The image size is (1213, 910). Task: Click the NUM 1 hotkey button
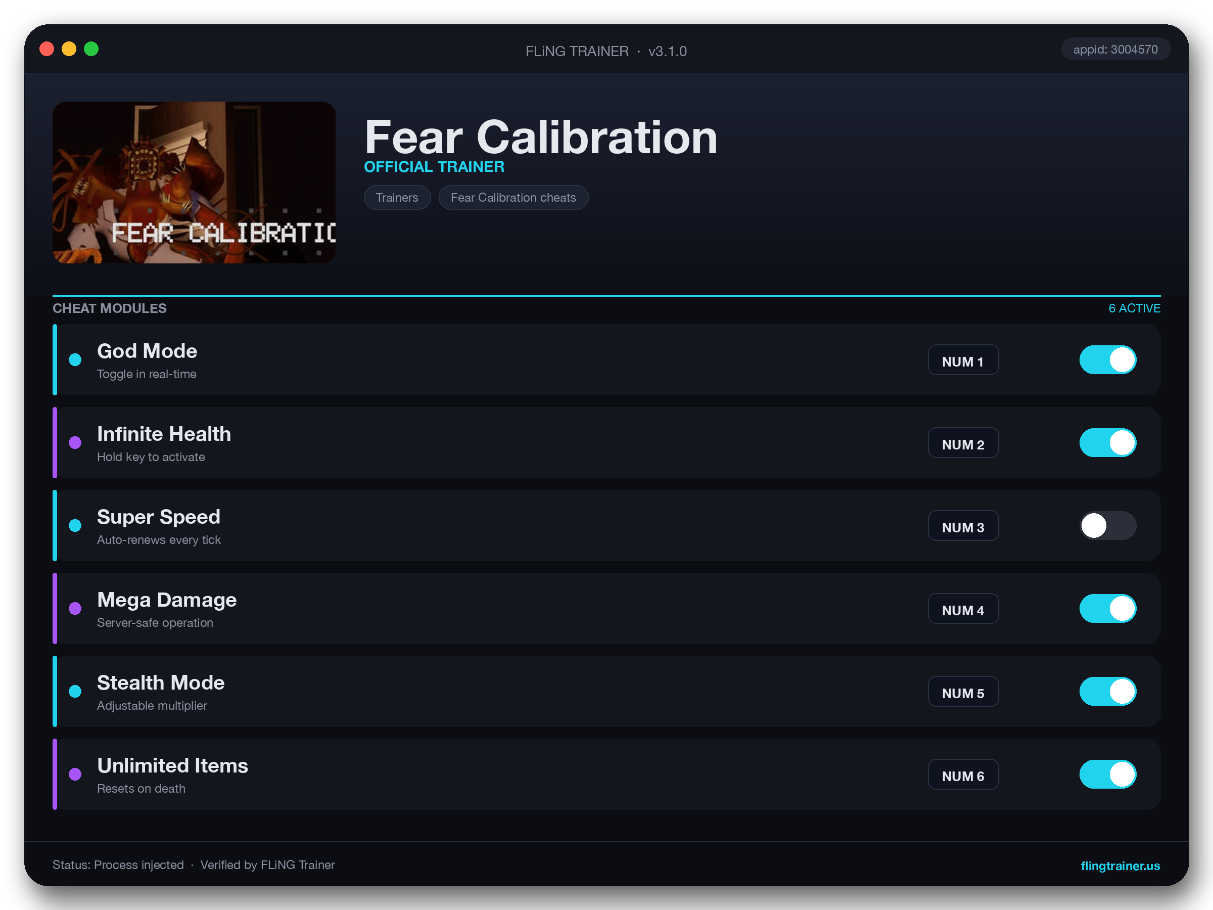pos(963,360)
